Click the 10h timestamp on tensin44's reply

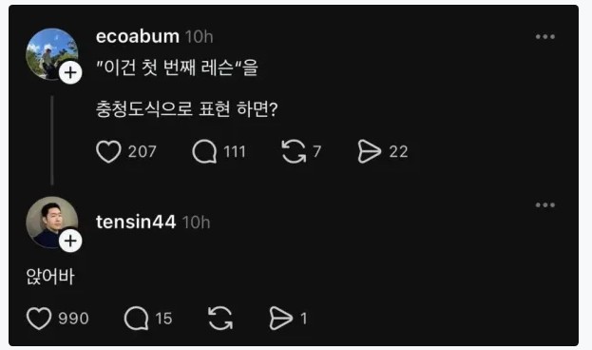click(196, 223)
